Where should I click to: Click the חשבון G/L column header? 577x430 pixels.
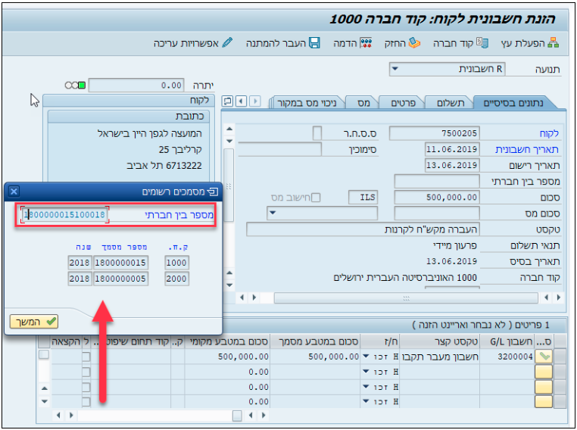pyautogui.click(x=507, y=341)
